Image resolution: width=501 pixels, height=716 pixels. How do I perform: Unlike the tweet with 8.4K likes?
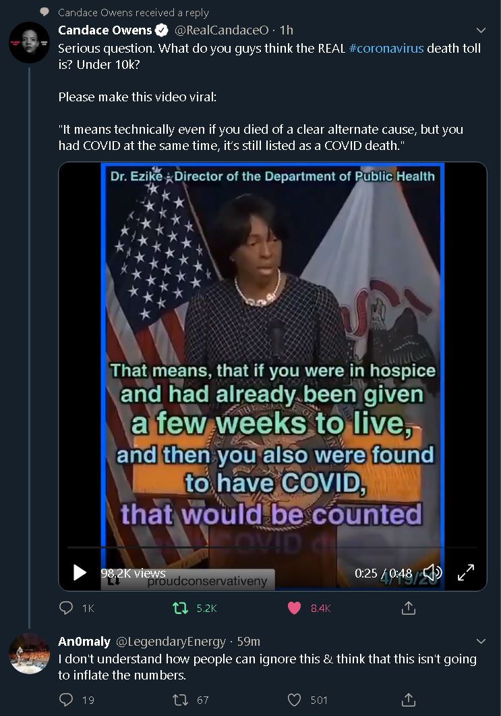(x=295, y=608)
